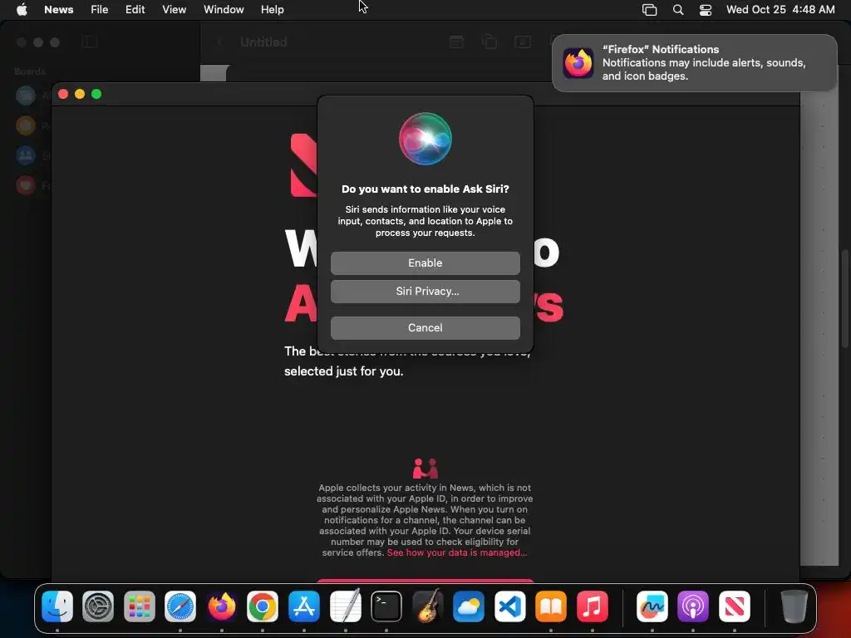
Task: Launch Visual Studio Code from the Dock
Action: click(509, 606)
